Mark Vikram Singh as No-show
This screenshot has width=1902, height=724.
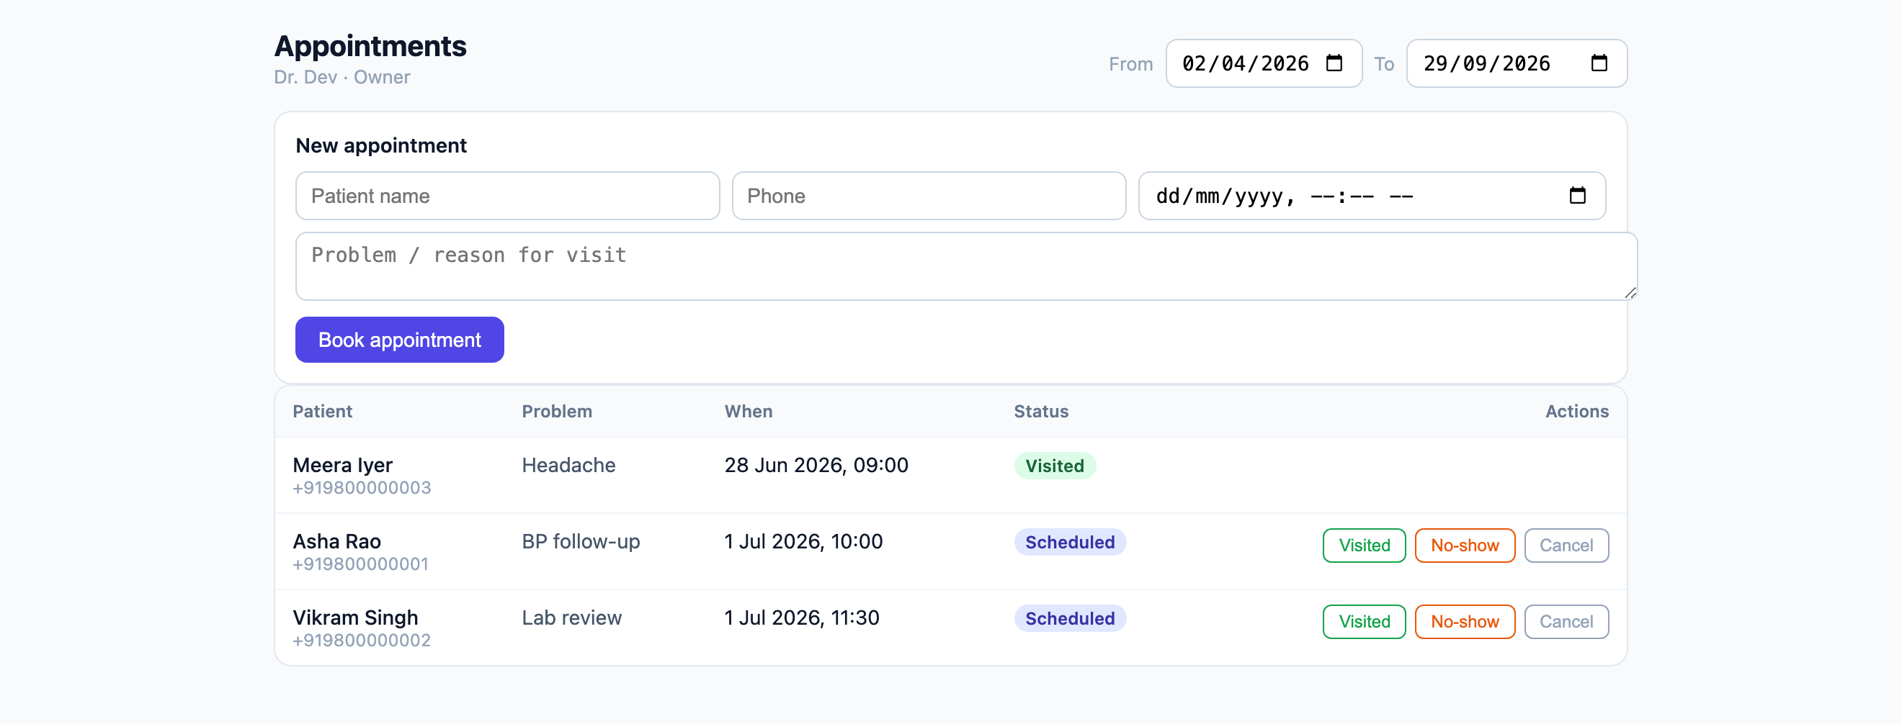tap(1465, 622)
